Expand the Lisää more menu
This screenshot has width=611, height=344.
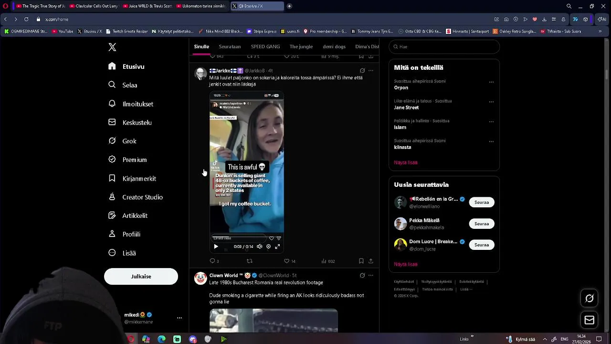123,253
